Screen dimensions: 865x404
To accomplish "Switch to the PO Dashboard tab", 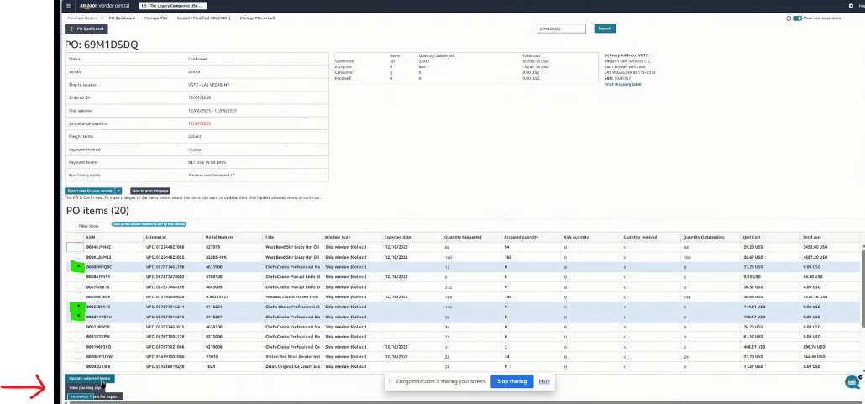I will (122, 18).
